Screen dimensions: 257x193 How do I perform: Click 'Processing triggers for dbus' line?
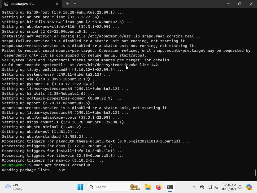tap(62, 146)
